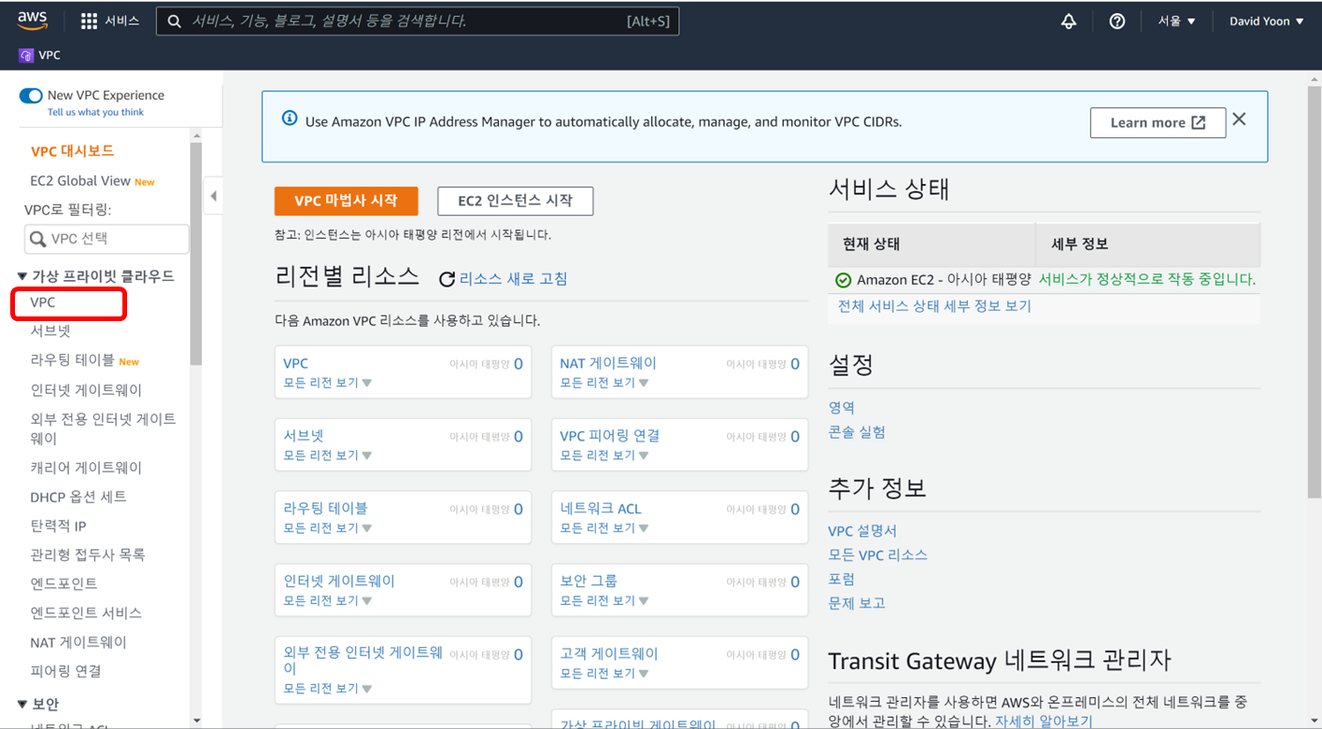Click the VPC service icon shortcut
The image size is (1322, 729).
click(26, 56)
